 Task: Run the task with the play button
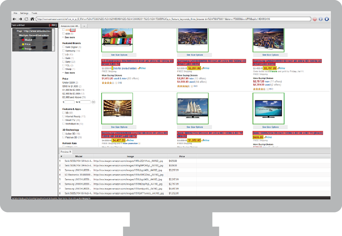coord(321,19)
